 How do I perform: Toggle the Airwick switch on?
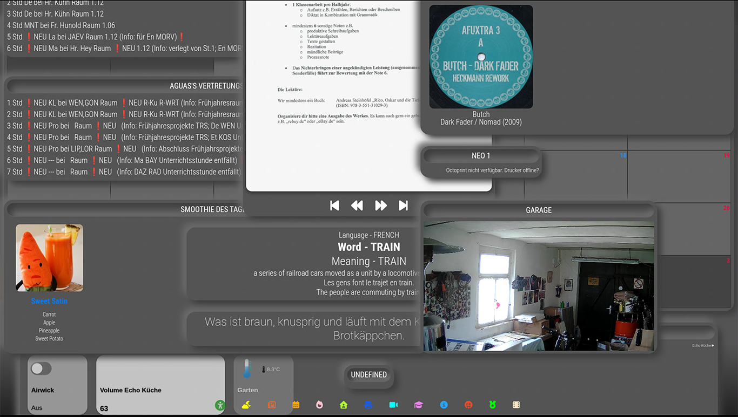(41, 368)
